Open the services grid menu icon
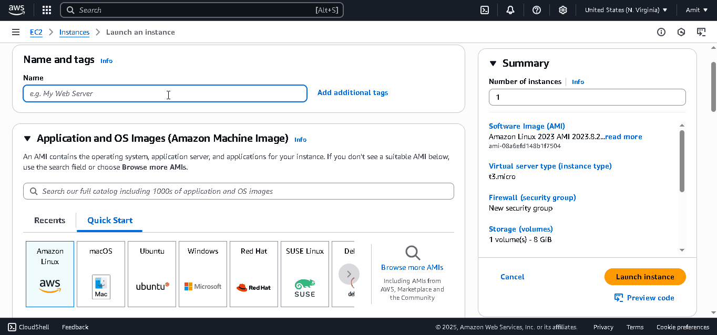 click(47, 10)
